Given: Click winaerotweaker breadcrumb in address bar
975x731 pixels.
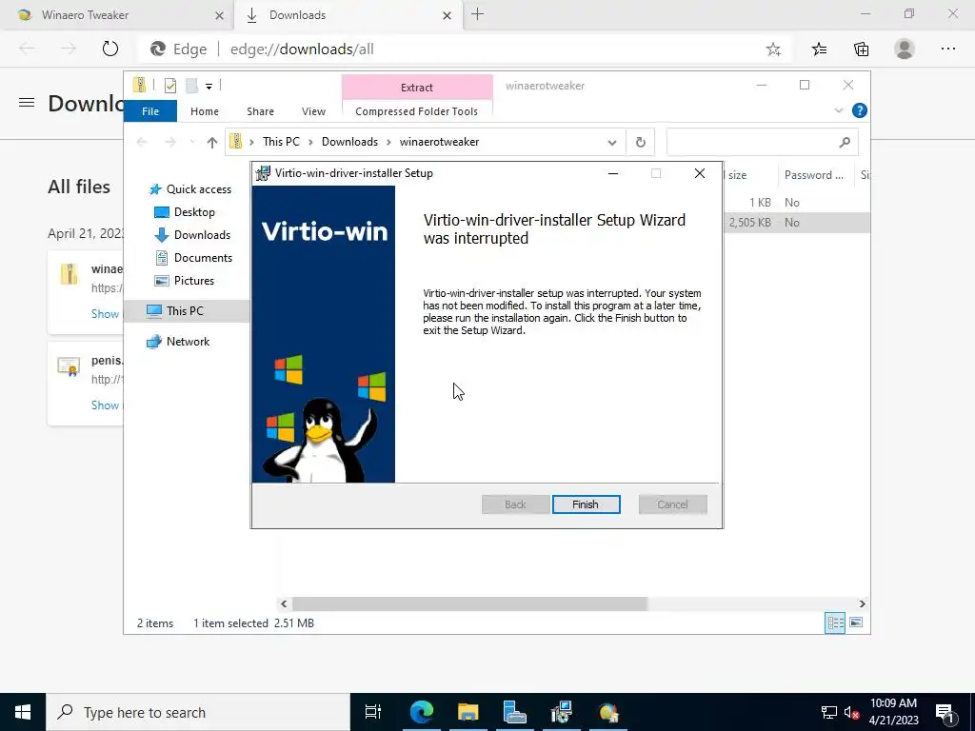Looking at the screenshot, I should pos(439,142).
